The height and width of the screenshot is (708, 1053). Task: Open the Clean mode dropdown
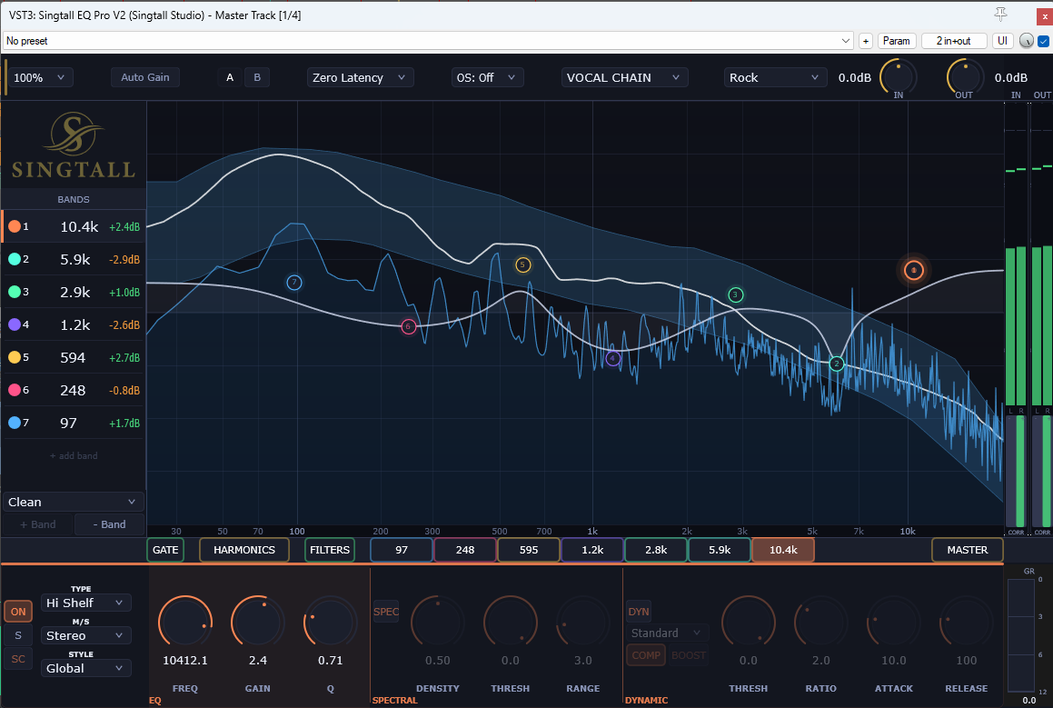pos(73,502)
